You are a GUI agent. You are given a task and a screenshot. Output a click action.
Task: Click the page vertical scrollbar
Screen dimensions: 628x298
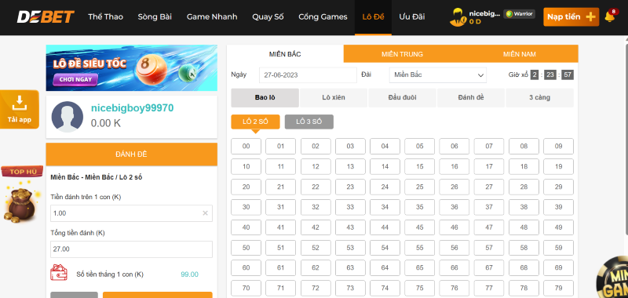[x=626, y=136]
